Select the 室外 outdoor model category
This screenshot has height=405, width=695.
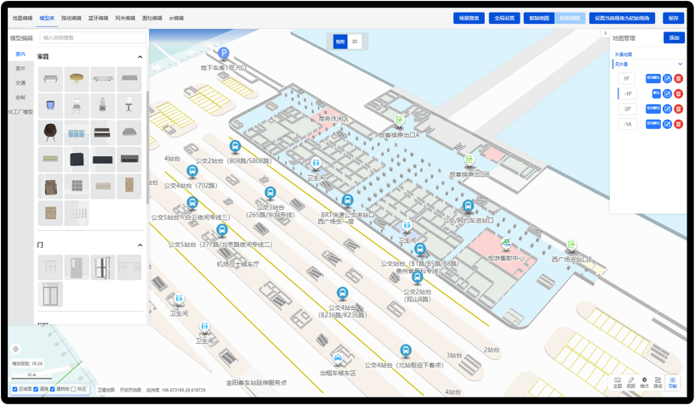click(20, 68)
